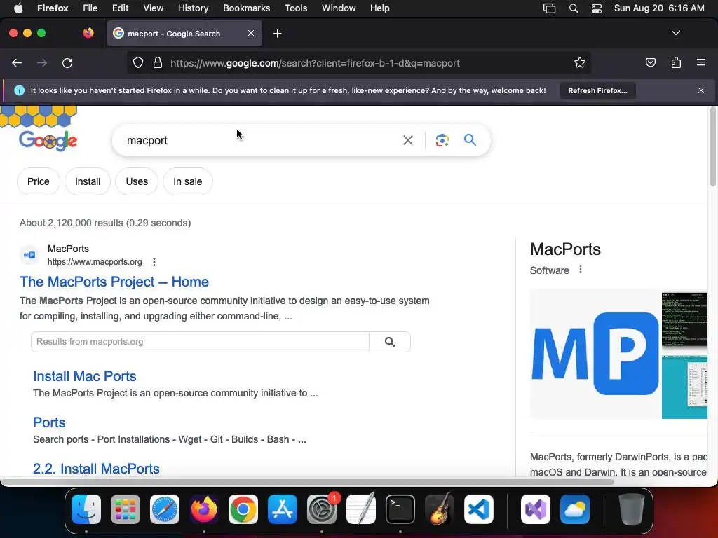Launch Visual Studio Code from Dock

coord(479,509)
